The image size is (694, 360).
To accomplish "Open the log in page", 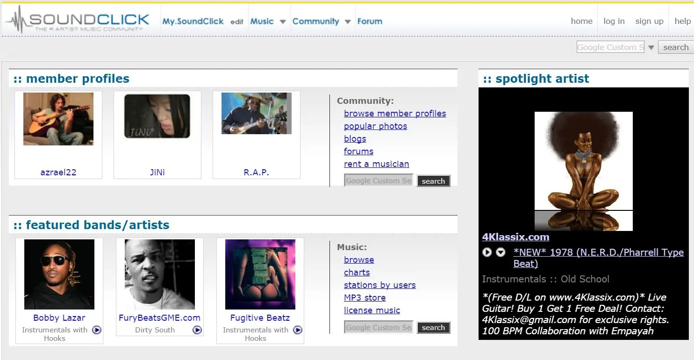I will 614,21.
